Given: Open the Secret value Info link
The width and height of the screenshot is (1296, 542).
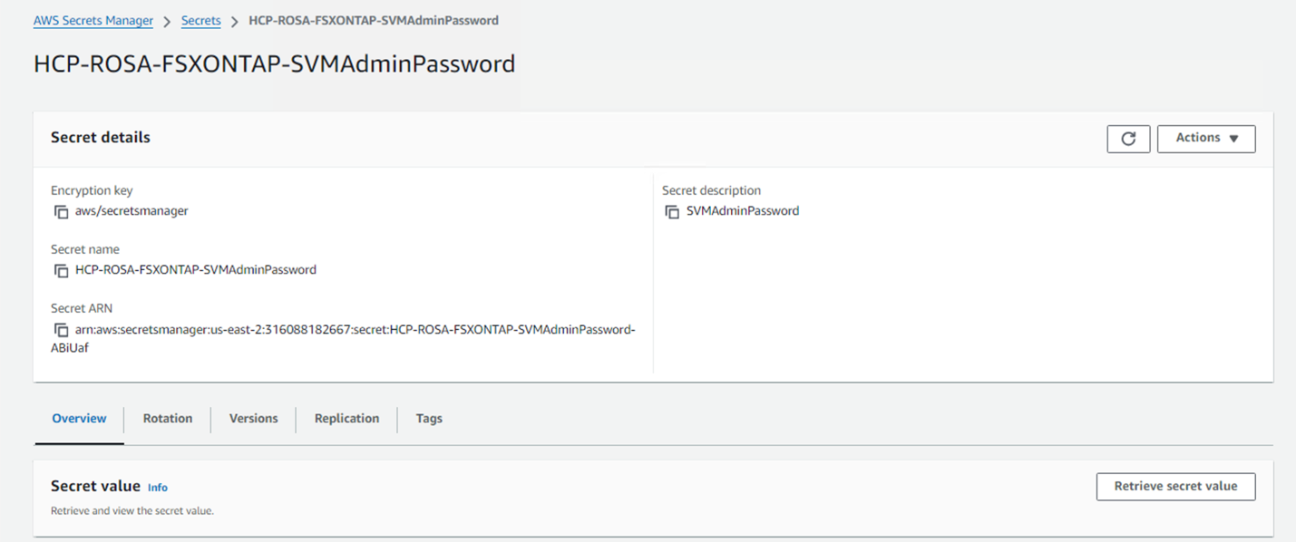Looking at the screenshot, I should [x=158, y=488].
